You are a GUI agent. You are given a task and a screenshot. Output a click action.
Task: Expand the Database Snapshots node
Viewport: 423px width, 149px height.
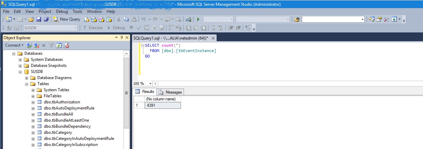point(20,66)
